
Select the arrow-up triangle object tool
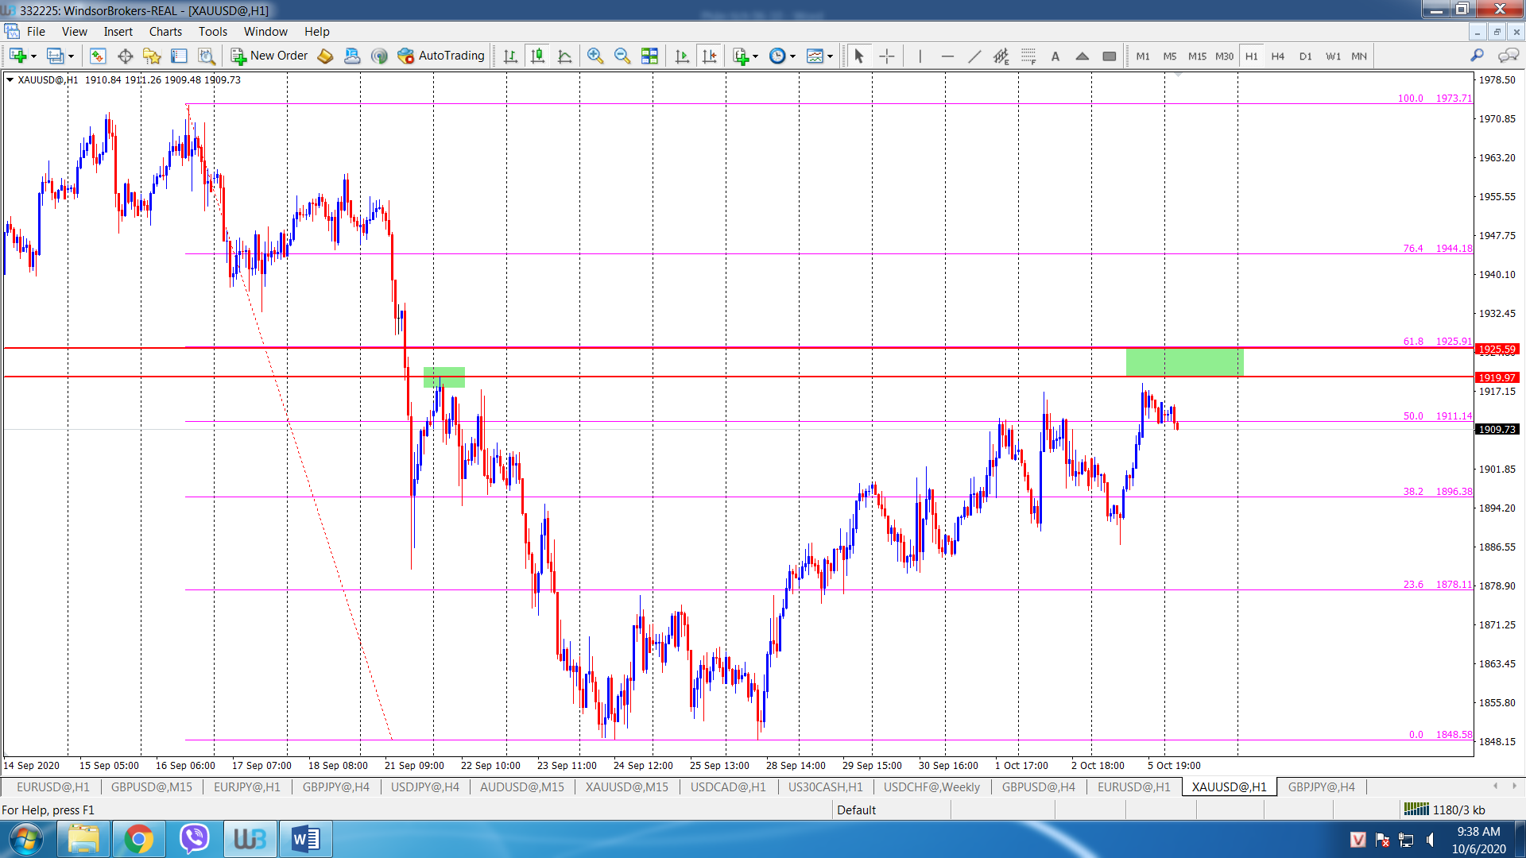click(x=1083, y=56)
